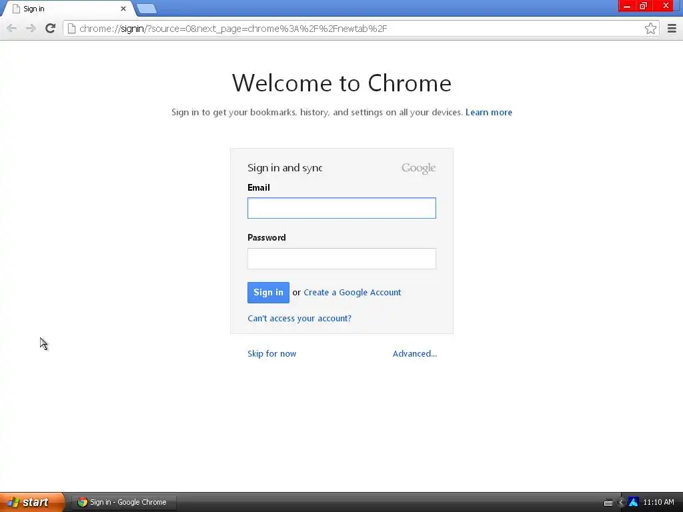Click the page icon in the address bar

click(x=71, y=29)
